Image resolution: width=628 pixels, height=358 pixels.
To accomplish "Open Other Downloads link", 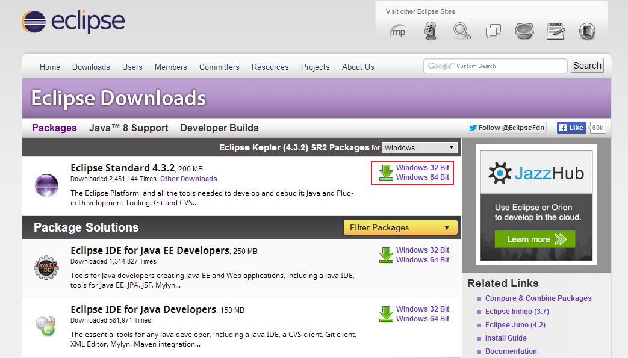I will 188,179.
